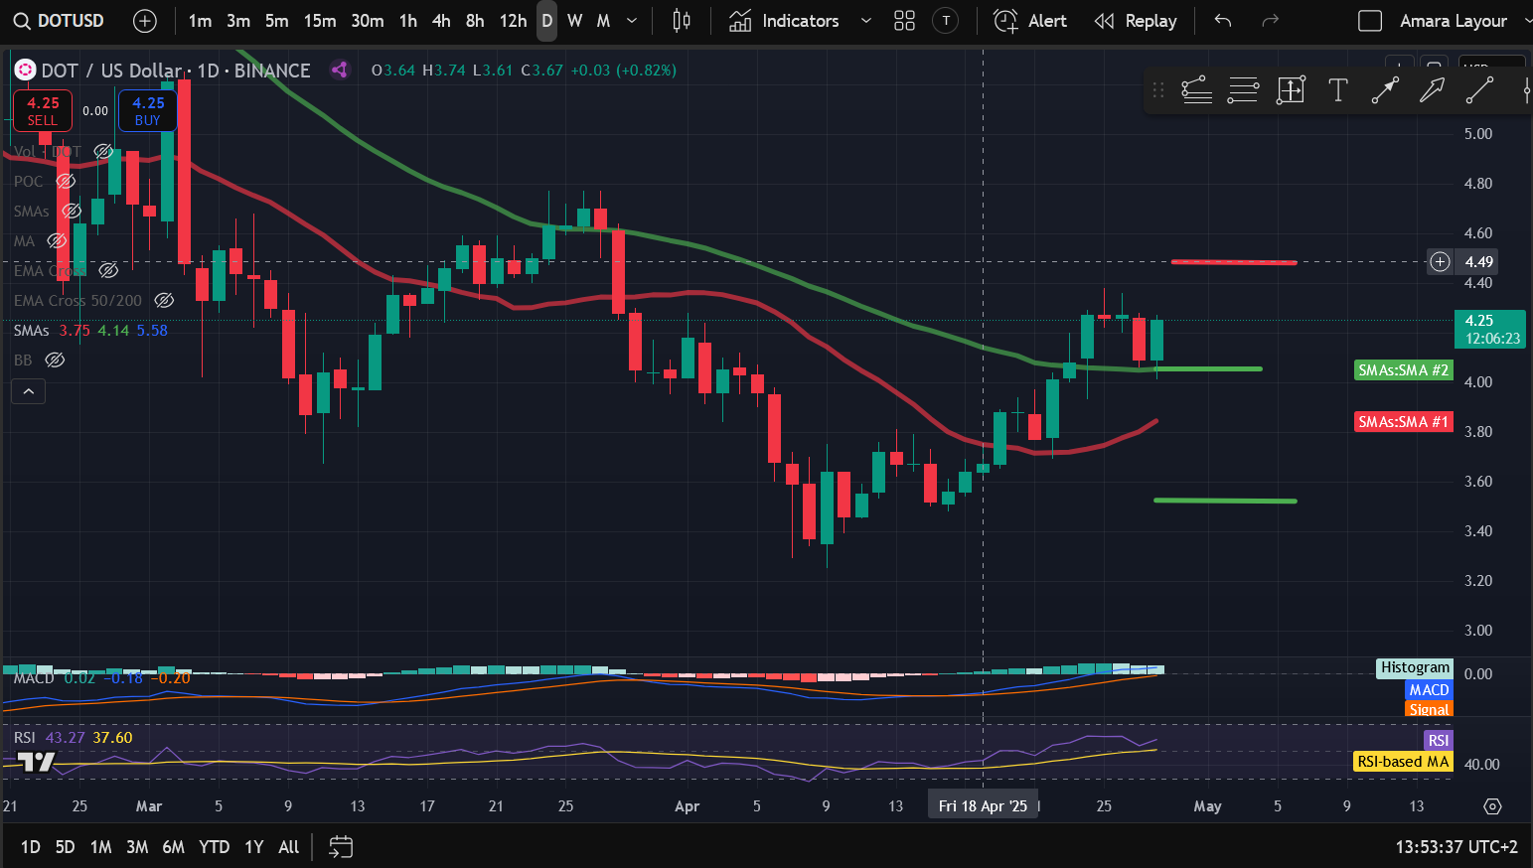Viewport: 1533px width, 868px height.
Task: Open the candlestick chart type menu
Action: [682, 21]
